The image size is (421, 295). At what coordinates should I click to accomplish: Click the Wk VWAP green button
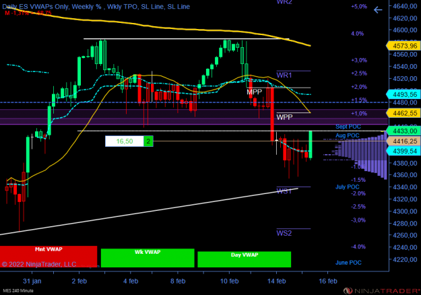tap(148, 258)
